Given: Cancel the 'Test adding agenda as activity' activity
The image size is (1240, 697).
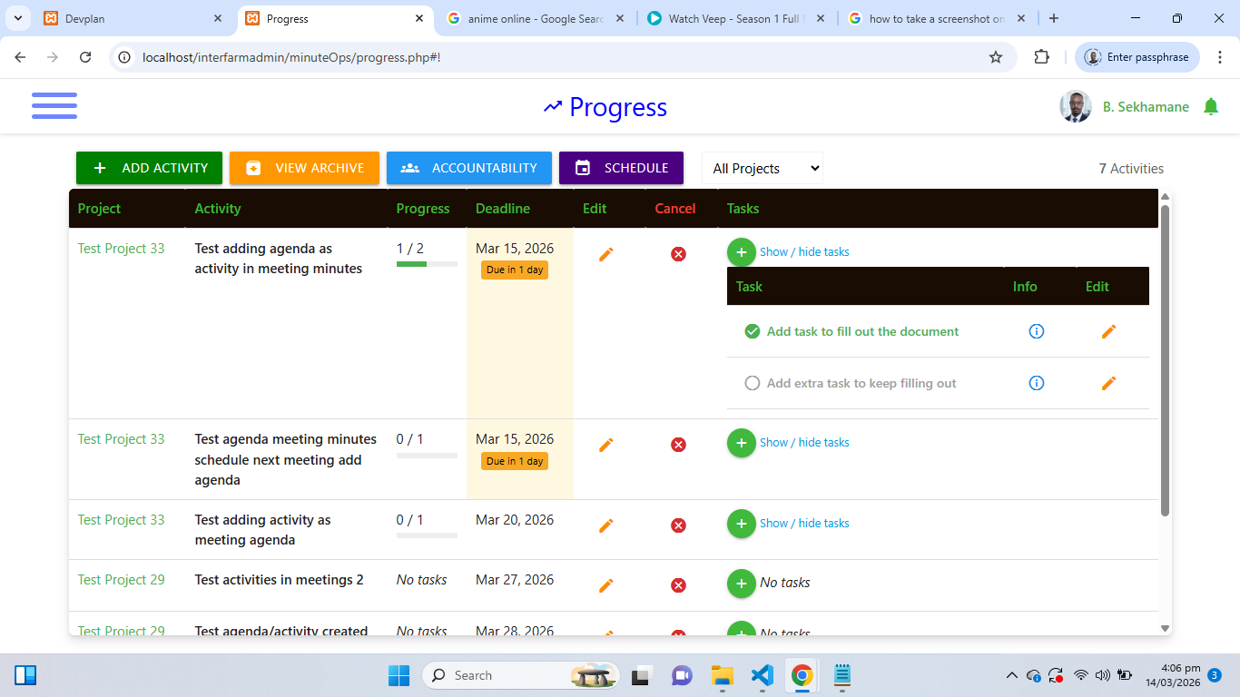Looking at the screenshot, I should click(678, 254).
